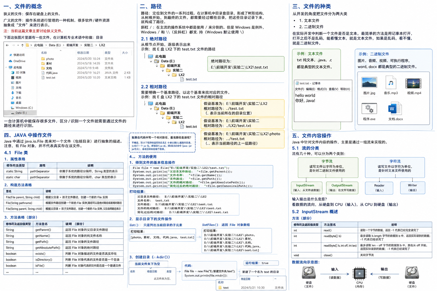
Task: Open 帮助(H) menu in Notepad window
Action: (x=345, y=89)
